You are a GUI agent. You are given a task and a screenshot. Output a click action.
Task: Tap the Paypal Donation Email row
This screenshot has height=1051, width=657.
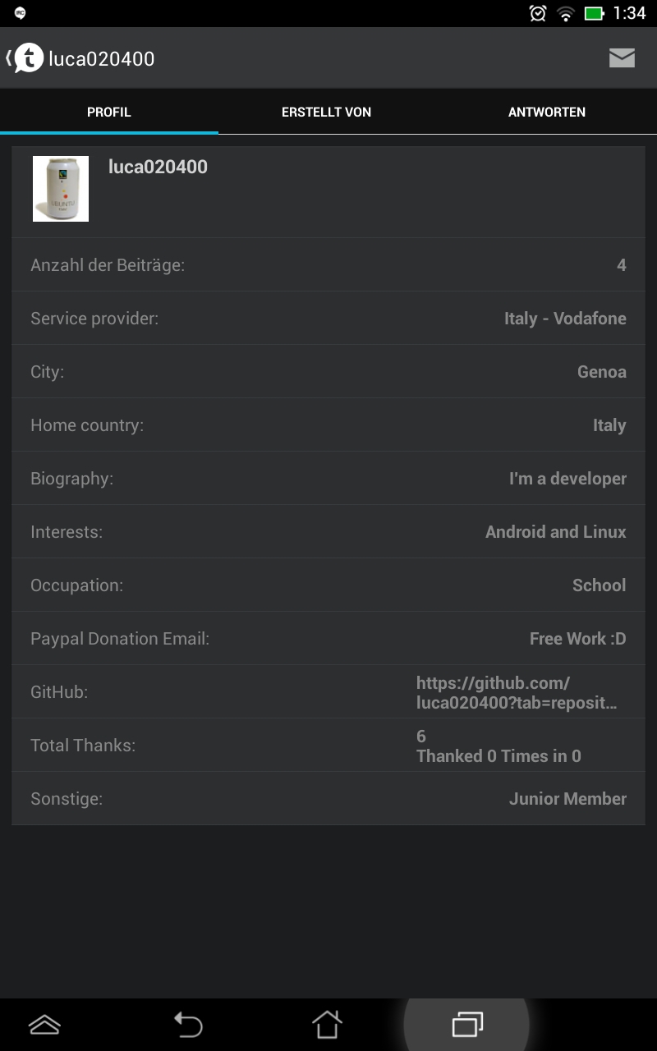[x=328, y=639]
